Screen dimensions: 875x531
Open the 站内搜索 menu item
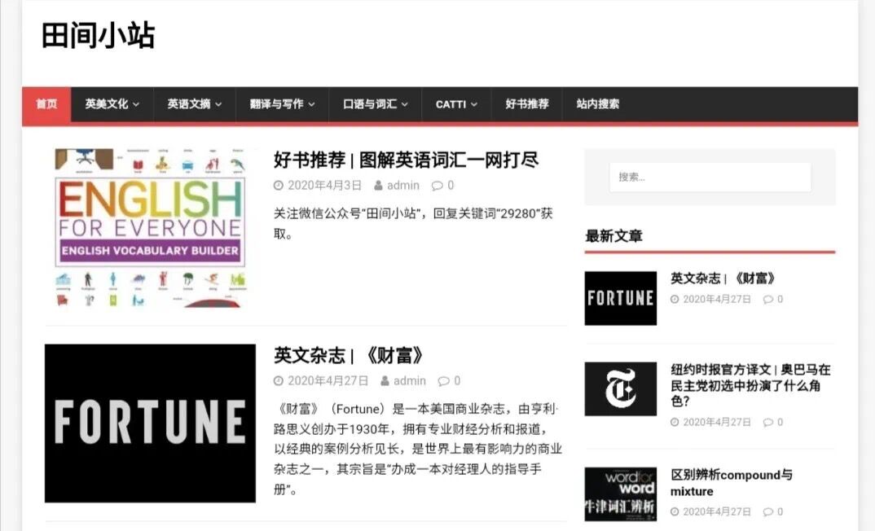597,104
